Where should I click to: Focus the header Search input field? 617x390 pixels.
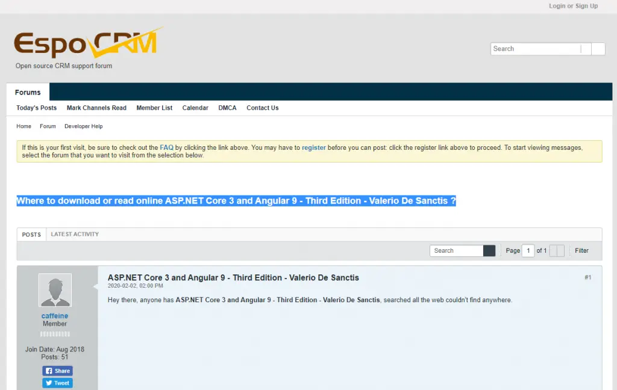(x=535, y=49)
